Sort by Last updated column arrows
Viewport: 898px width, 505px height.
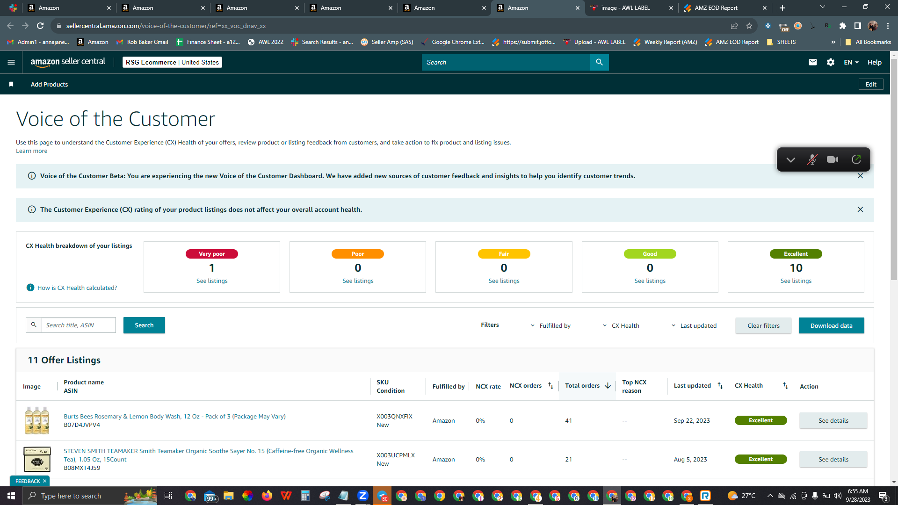tap(720, 386)
